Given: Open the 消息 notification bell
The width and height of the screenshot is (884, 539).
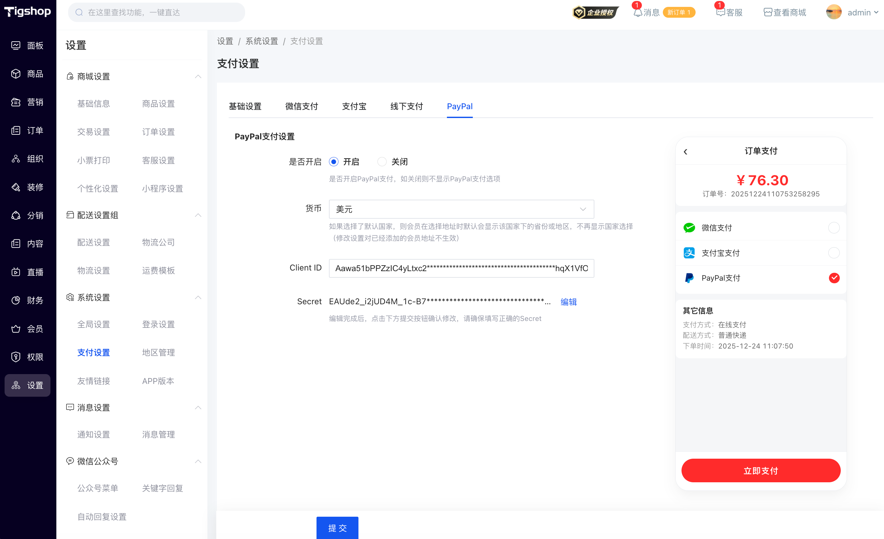Looking at the screenshot, I should pyautogui.click(x=638, y=13).
